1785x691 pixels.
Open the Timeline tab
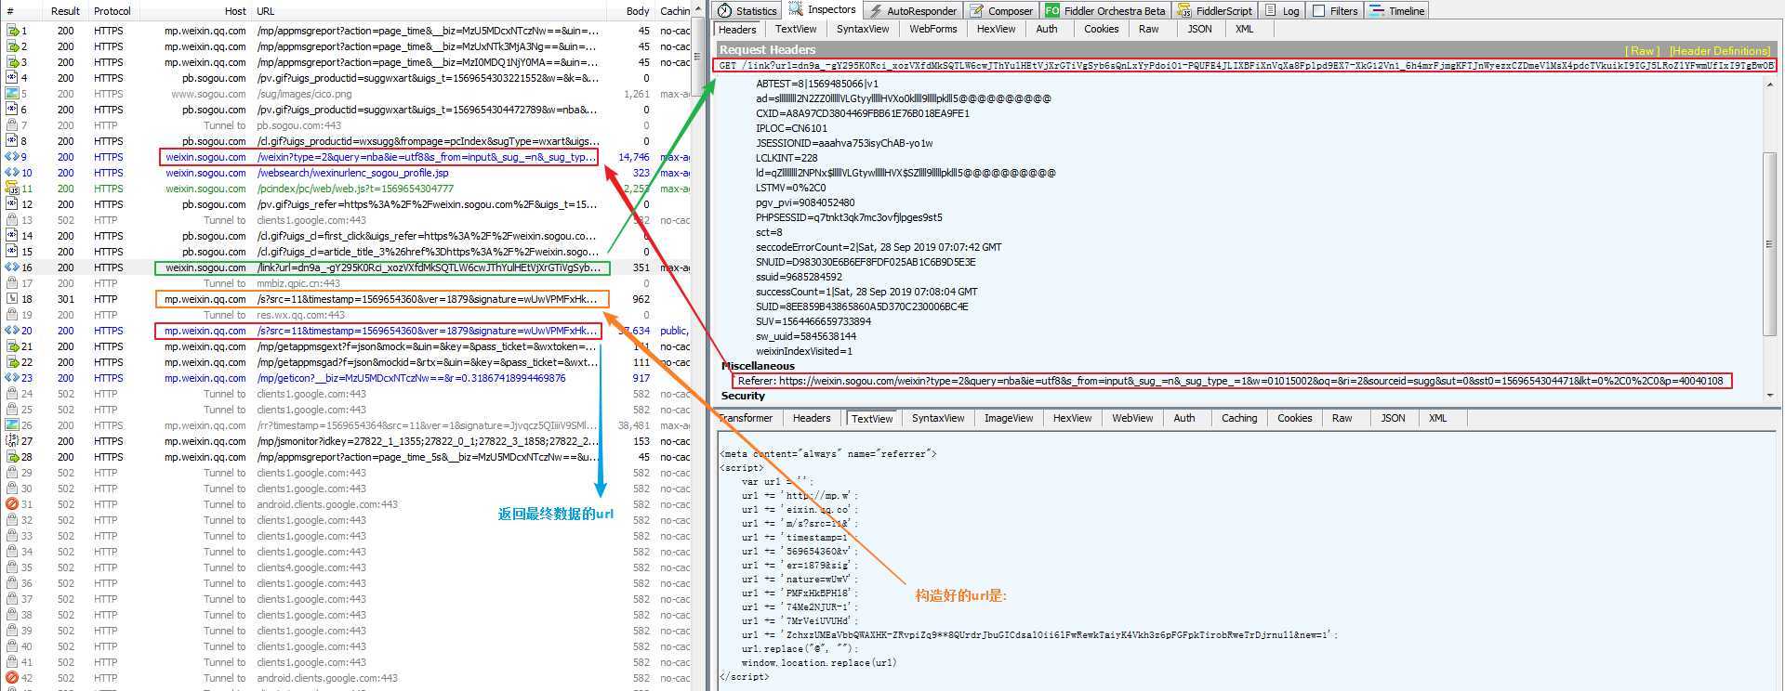[1397, 10]
